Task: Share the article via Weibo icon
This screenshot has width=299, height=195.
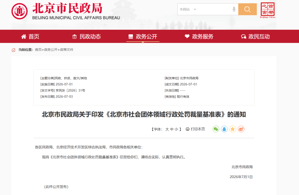Action: (241, 129)
